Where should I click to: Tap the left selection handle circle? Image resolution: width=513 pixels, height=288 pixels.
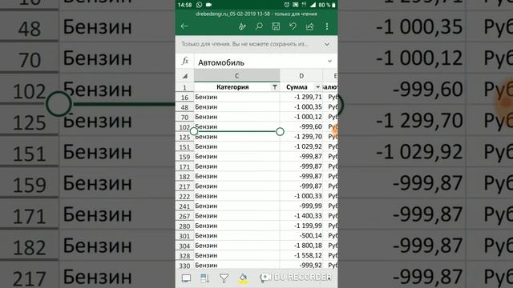(194, 131)
